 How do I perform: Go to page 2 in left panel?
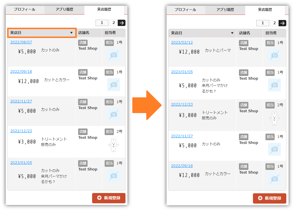point(113,23)
